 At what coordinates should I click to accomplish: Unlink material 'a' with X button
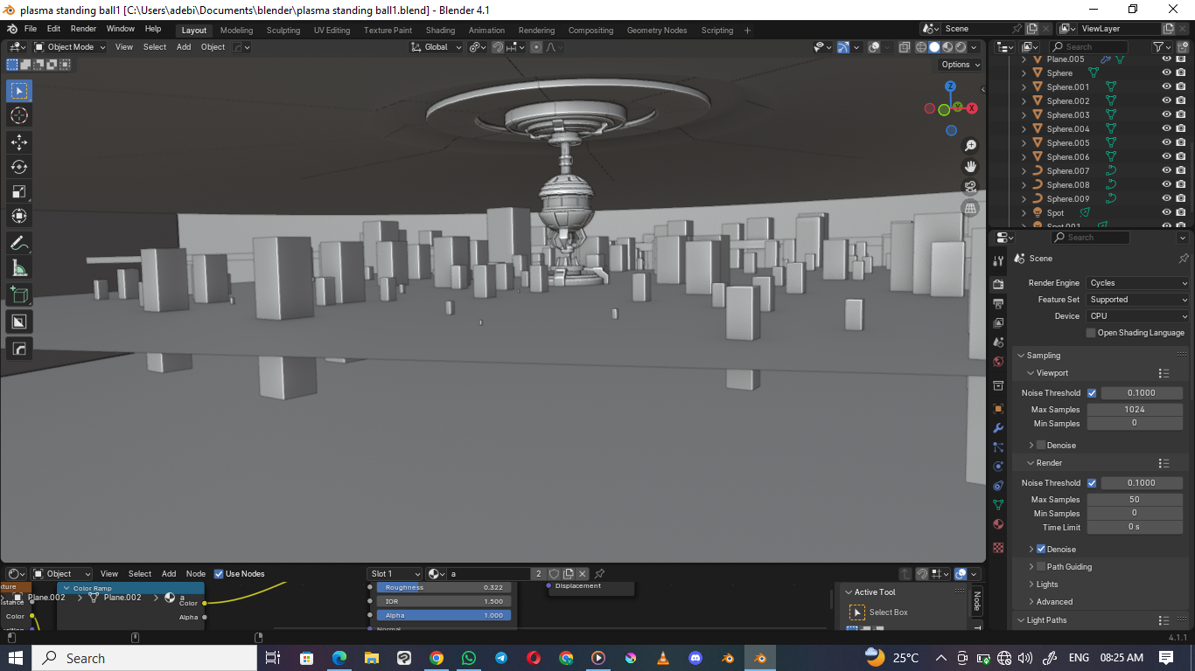[583, 574]
